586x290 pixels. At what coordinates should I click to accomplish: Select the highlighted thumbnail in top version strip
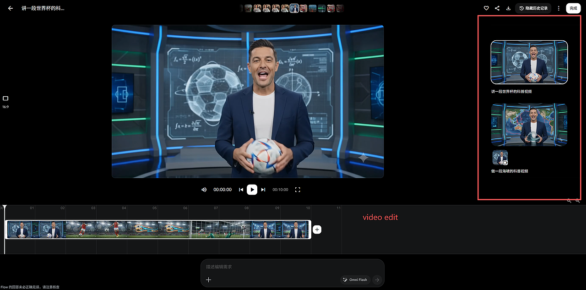(294, 8)
